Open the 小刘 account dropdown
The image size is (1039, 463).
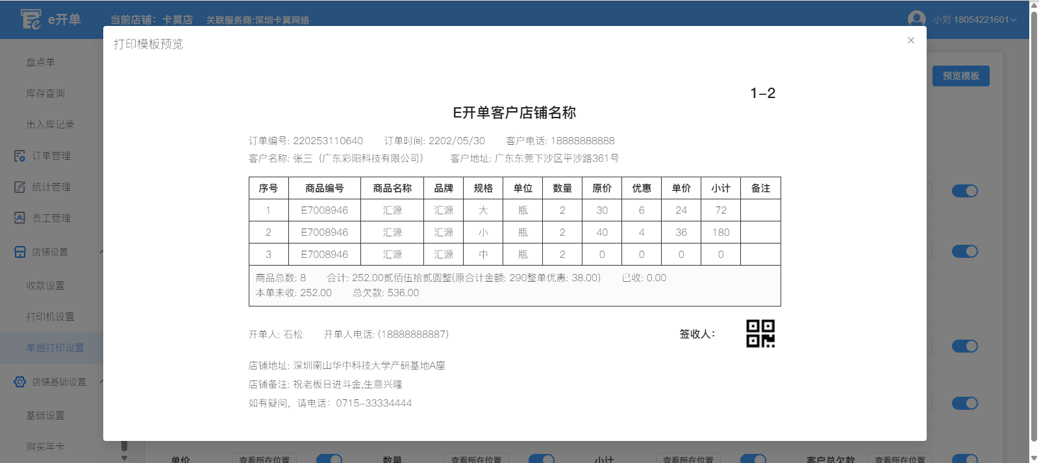click(x=975, y=19)
